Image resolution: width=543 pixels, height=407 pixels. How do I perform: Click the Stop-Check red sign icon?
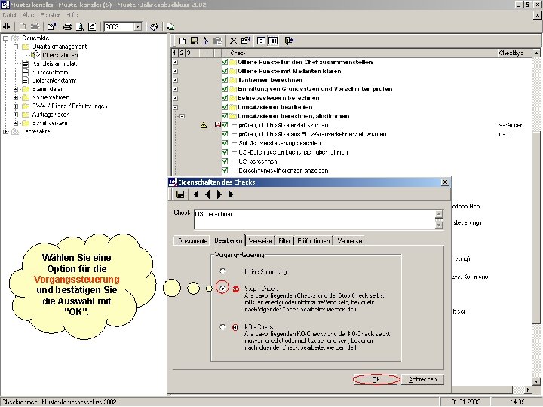pos(236,289)
